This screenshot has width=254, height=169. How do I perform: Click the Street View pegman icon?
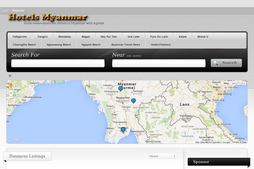pos(11,85)
